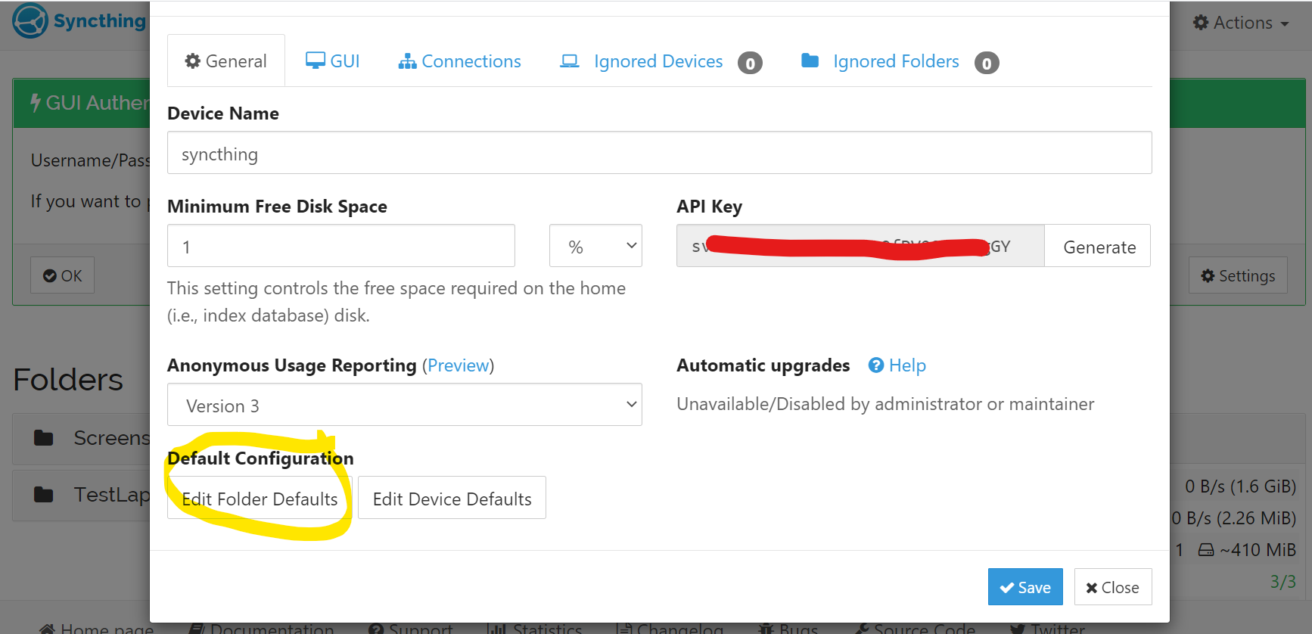
Task: Click the gear icon on Settings button
Action: coord(1208,276)
